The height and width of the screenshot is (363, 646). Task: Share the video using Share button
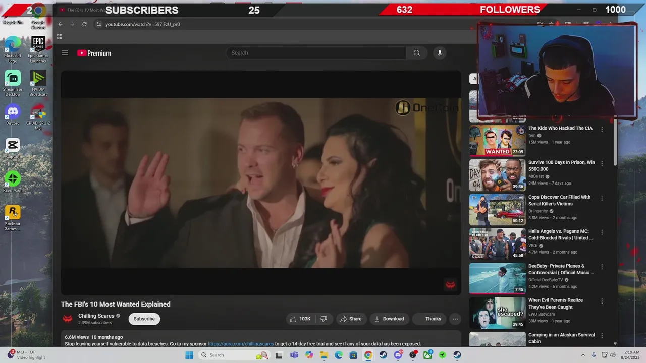(x=351, y=319)
